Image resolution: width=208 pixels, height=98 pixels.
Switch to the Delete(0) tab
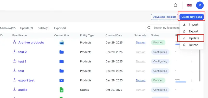43,28
